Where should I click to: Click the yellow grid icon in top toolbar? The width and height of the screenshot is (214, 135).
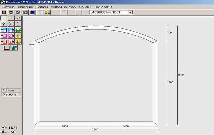click(x=47, y=12)
